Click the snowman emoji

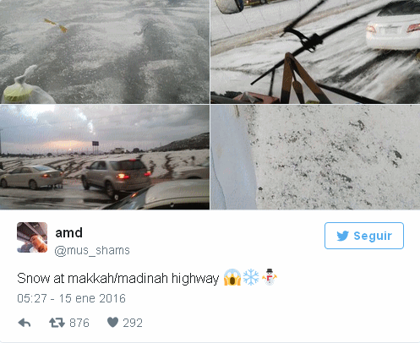click(x=270, y=277)
